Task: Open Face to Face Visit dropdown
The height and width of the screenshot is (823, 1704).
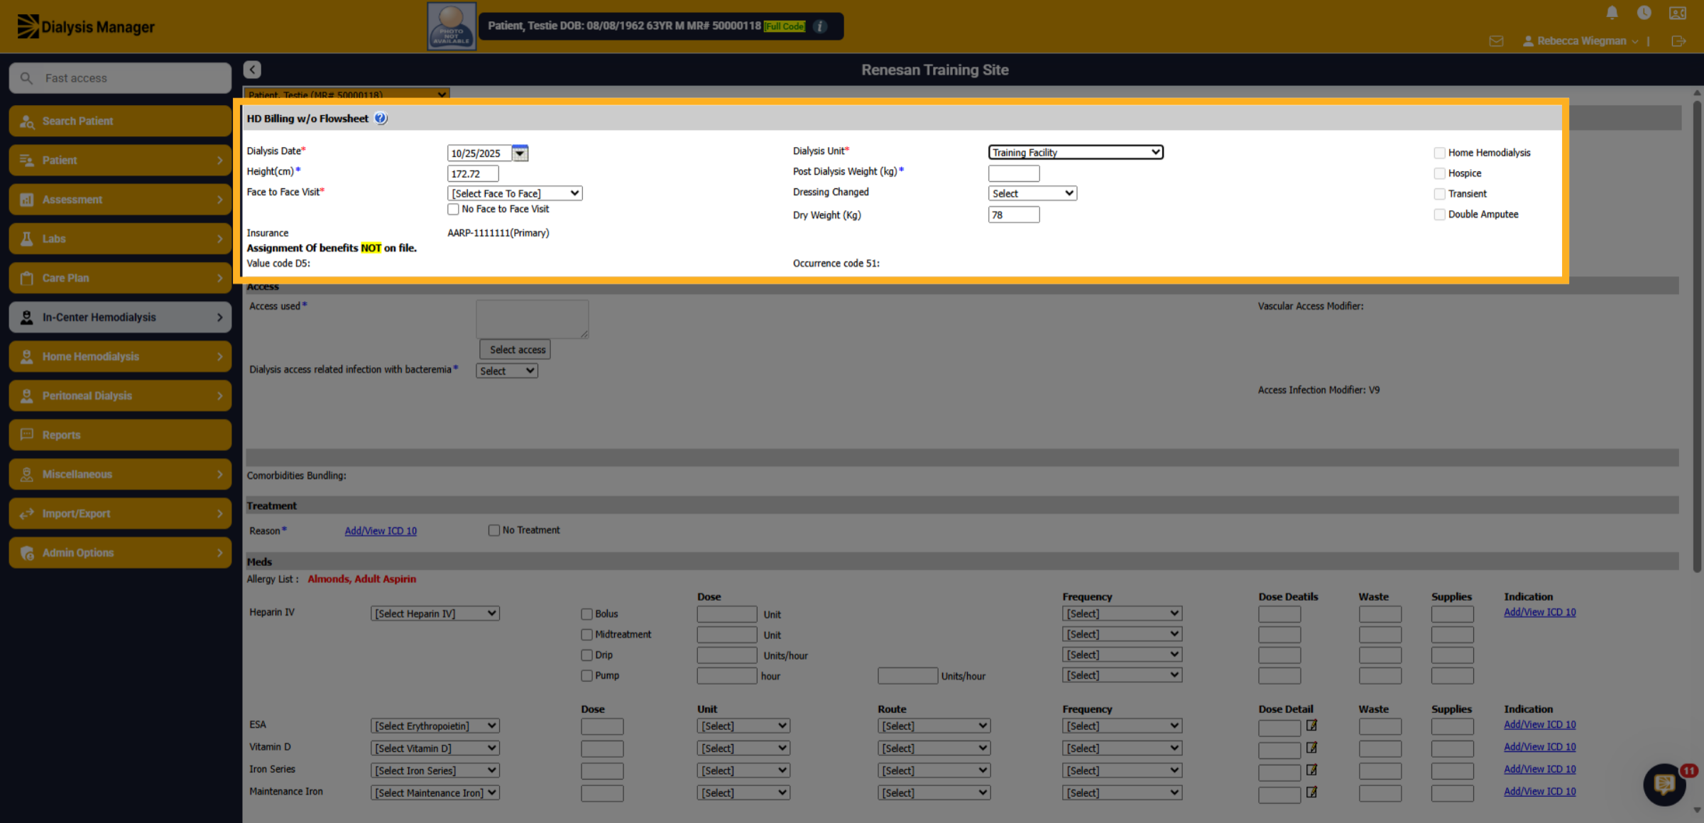Action: click(x=515, y=193)
